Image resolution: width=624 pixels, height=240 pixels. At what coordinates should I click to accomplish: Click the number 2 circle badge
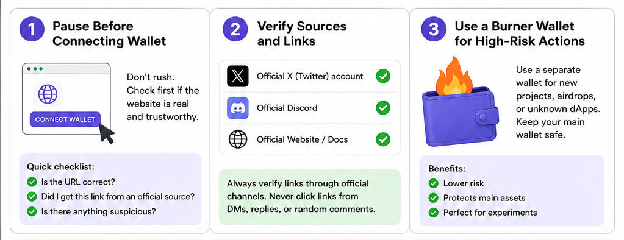pos(235,29)
